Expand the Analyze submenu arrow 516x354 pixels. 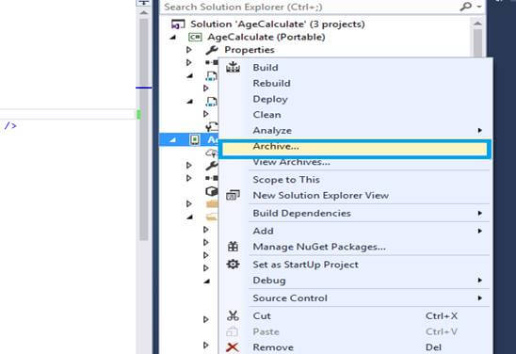[x=480, y=131]
